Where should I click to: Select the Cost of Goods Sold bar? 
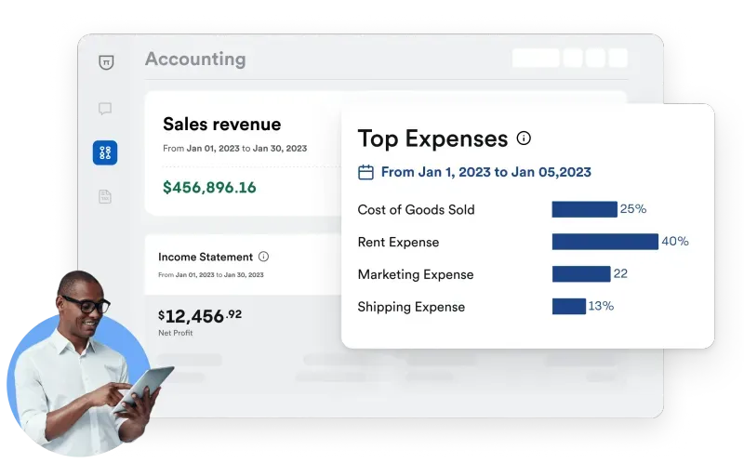(584, 209)
